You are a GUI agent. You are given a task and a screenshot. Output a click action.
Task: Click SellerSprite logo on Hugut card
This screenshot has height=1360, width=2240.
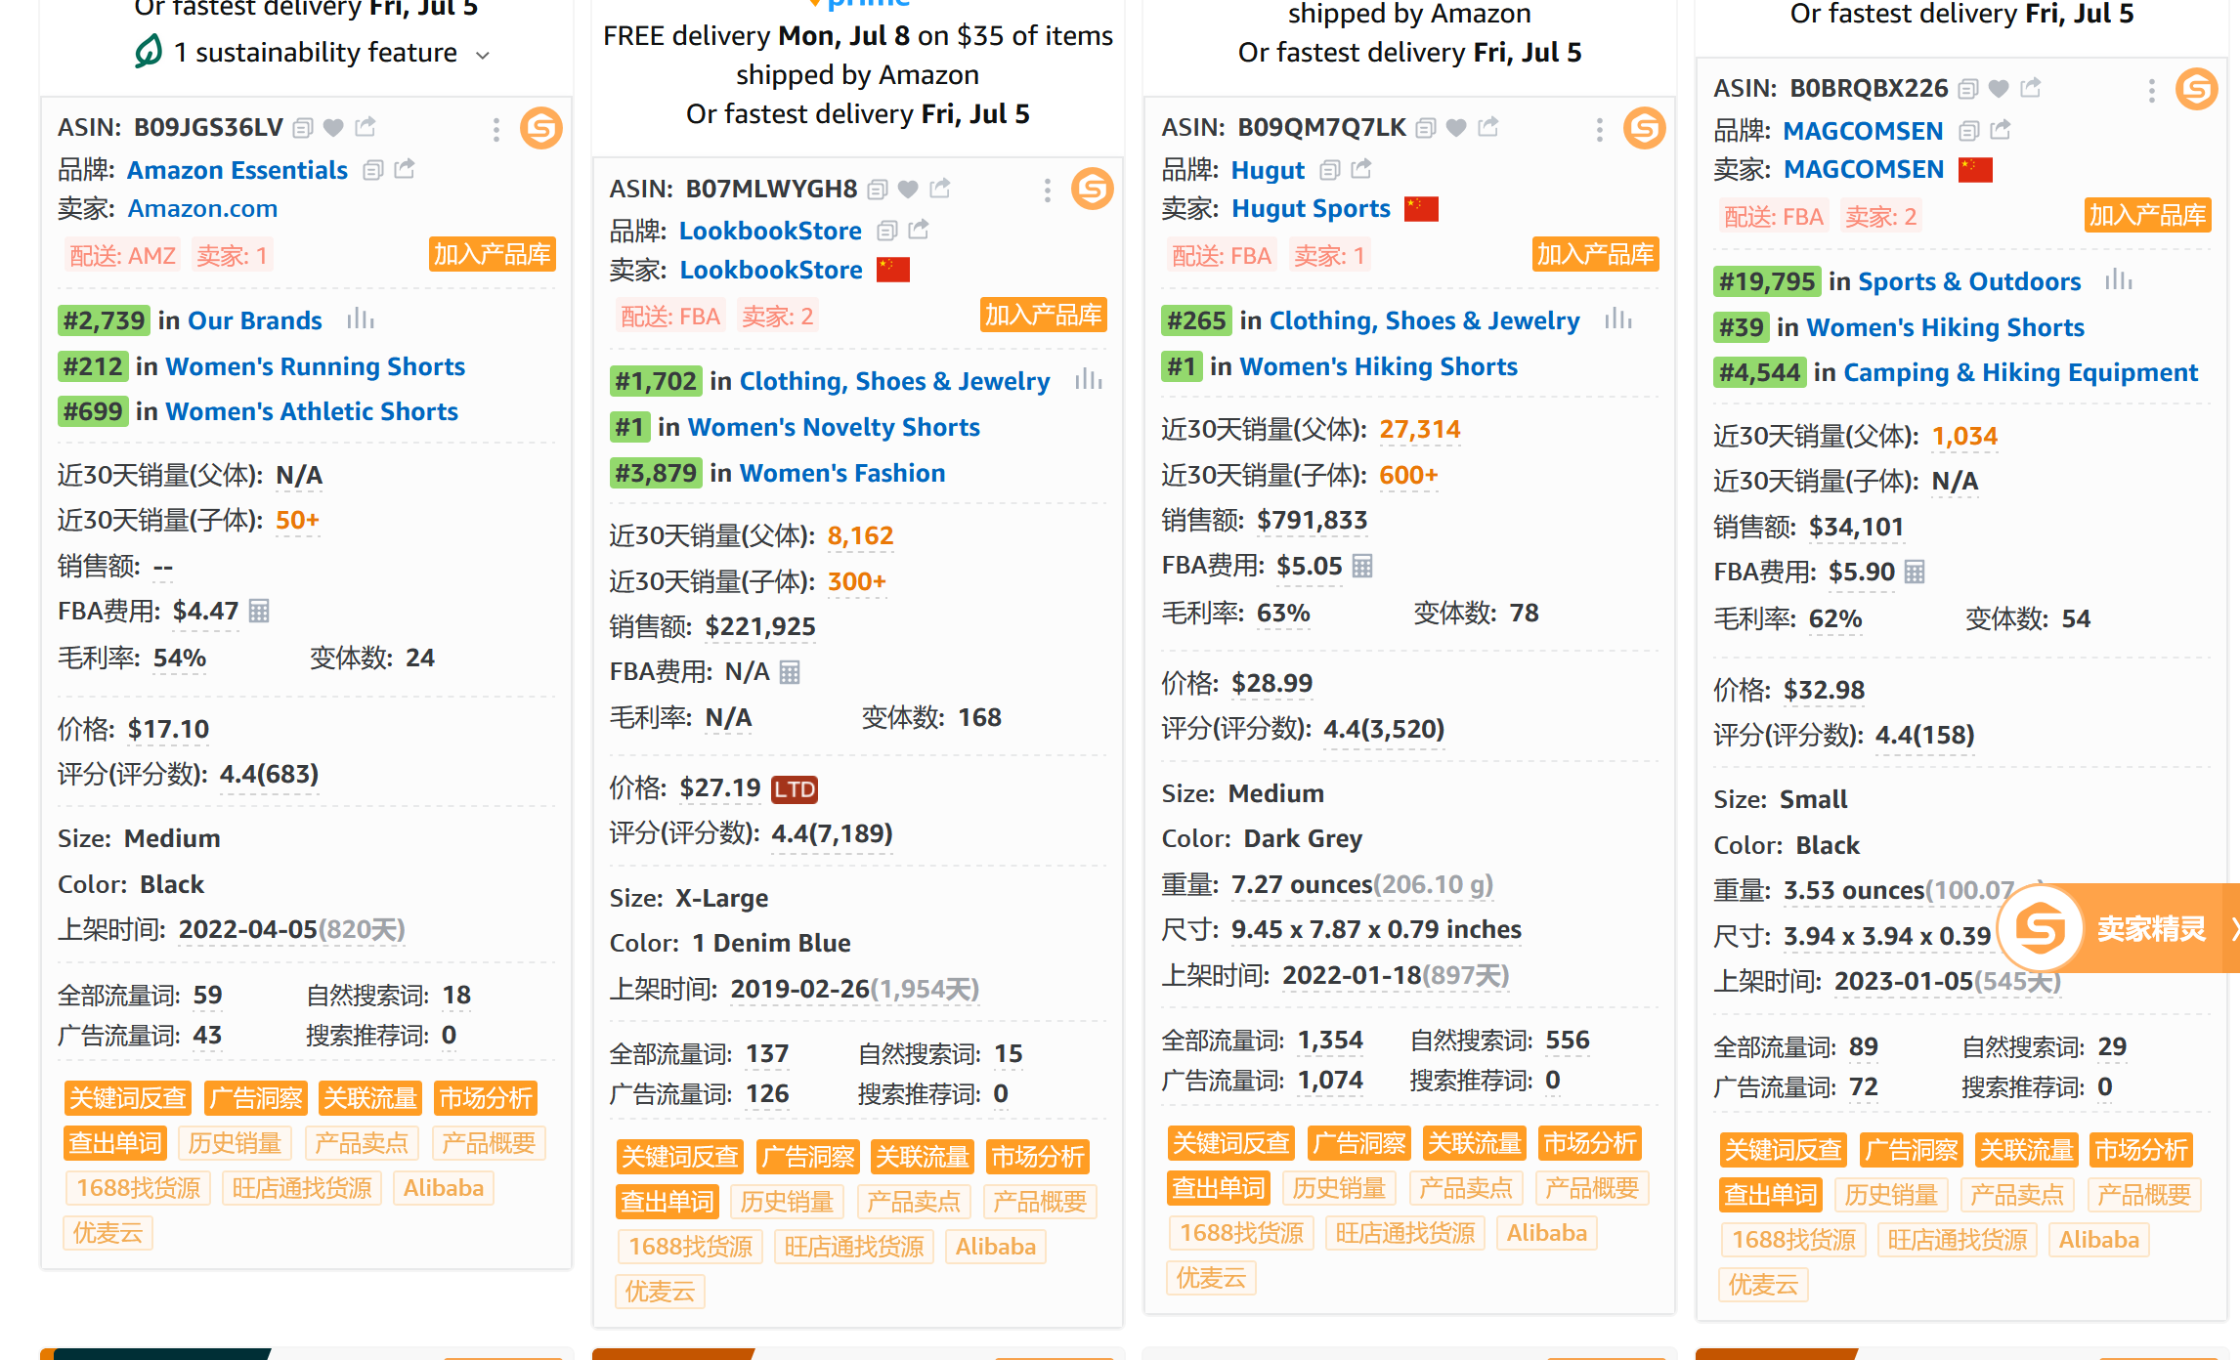click(1644, 128)
